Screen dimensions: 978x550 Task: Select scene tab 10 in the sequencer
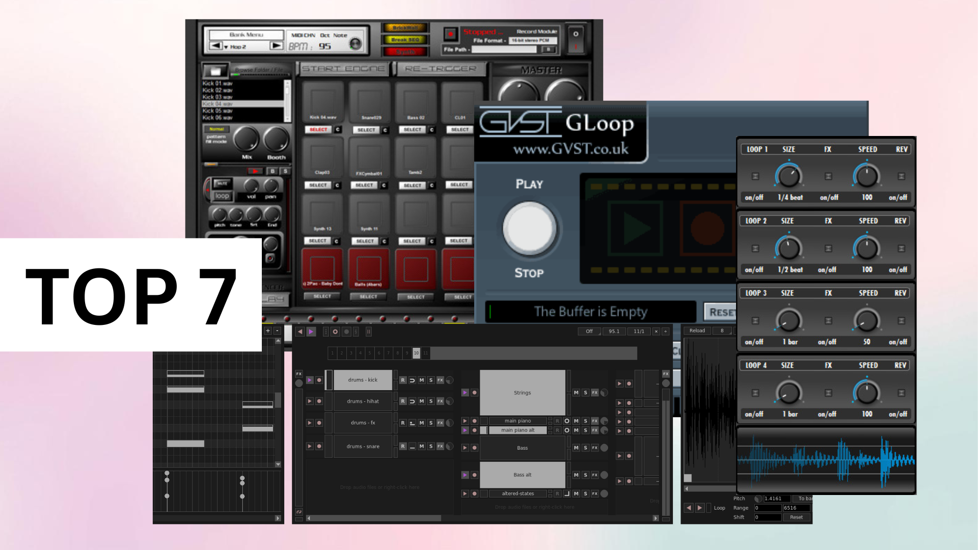coord(416,353)
